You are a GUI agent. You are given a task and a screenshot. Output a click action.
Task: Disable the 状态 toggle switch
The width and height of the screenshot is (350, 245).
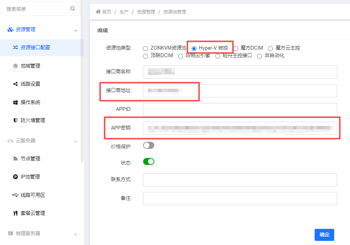(148, 161)
